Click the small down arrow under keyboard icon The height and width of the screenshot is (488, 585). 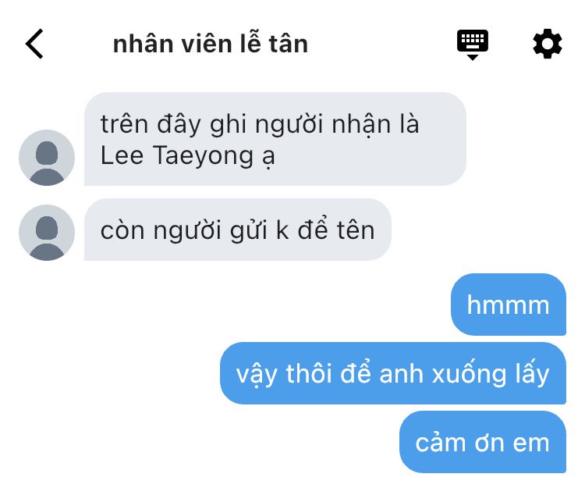[x=473, y=57]
